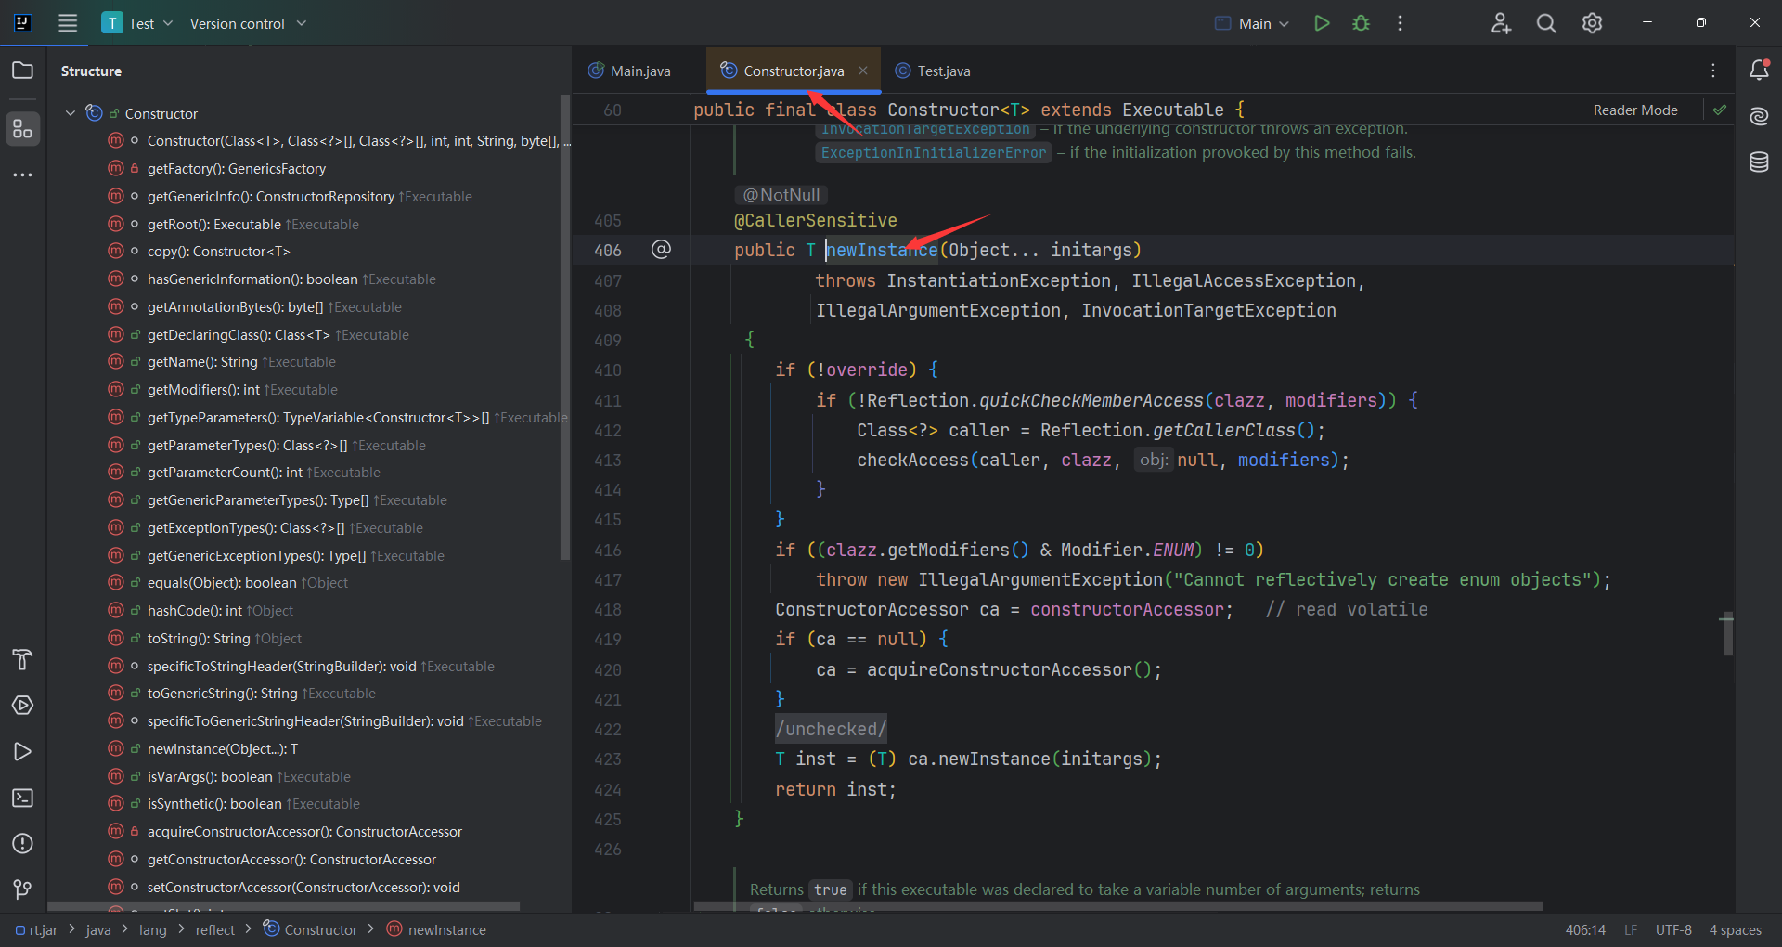The width and height of the screenshot is (1782, 947).
Task: Open the Project tool window
Action: click(22, 71)
